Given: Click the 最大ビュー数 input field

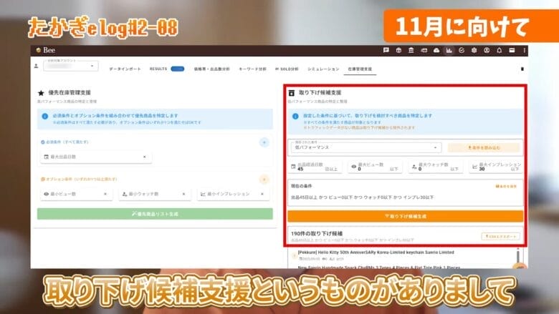Looking at the screenshot, I should coord(375,167).
